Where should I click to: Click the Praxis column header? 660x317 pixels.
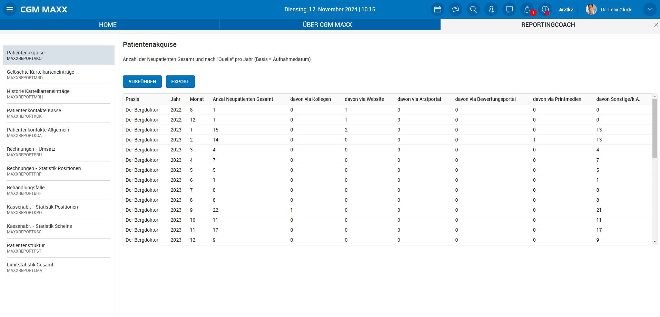click(132, 99)
